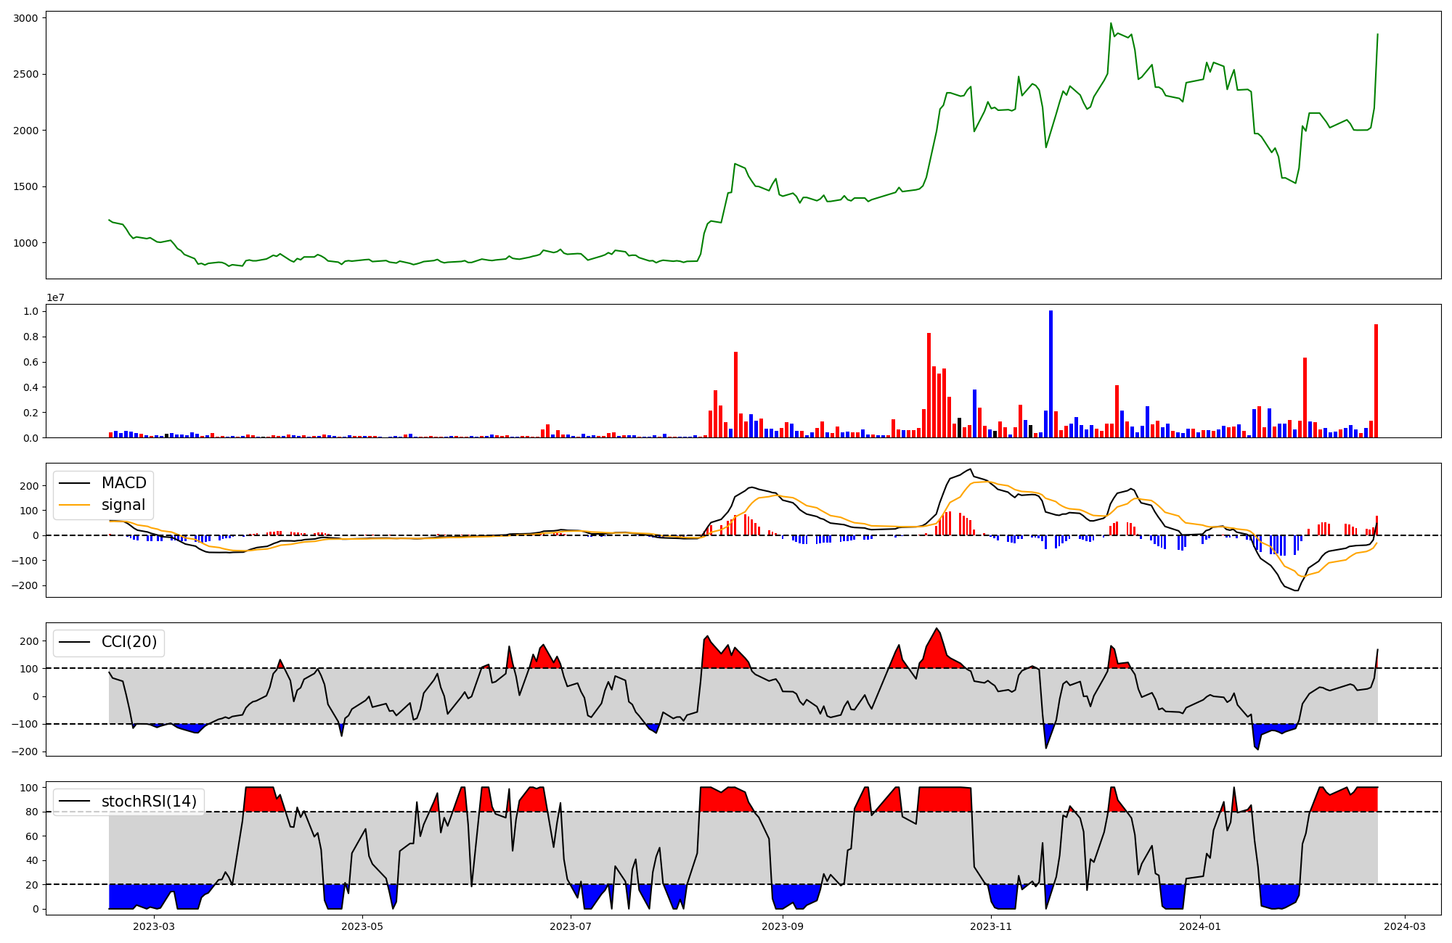Click the orange signal legend entry
This screenshot has width=1452, height=943.
(123, 505)
